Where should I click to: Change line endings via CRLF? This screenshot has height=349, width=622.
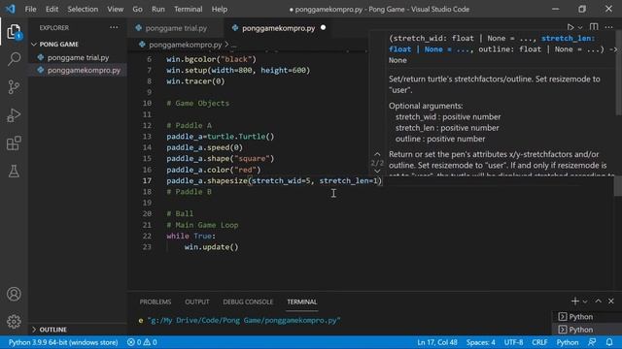[539, 342]
